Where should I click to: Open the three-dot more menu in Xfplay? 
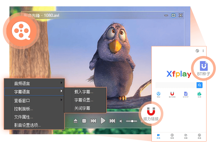point(203,51)
